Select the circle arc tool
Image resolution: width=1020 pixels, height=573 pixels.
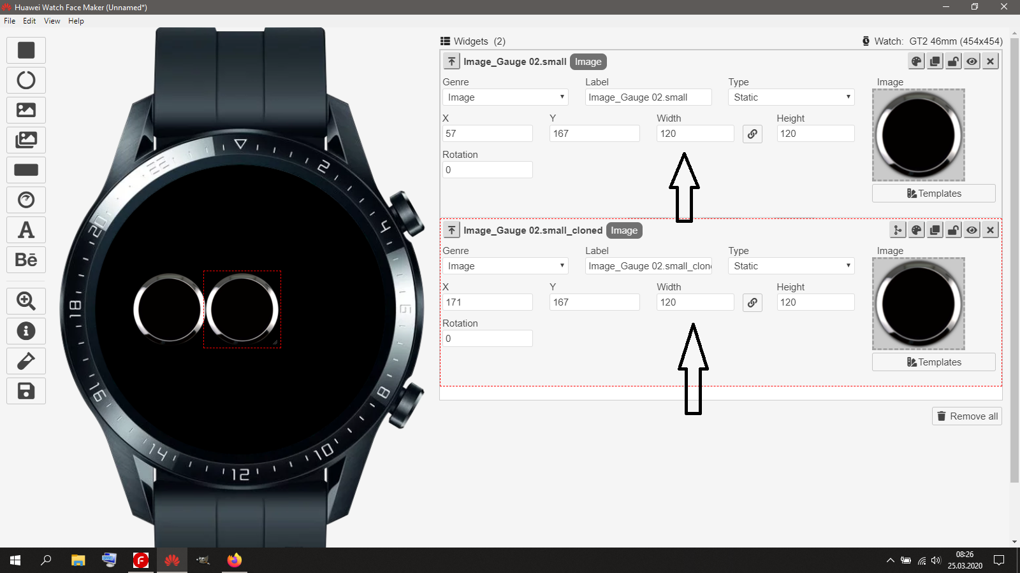pyautogui.click(x=26, y=80)
